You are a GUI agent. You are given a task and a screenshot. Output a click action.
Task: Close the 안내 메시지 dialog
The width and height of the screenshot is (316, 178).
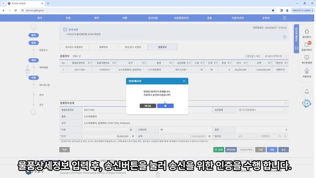(184, 81)
